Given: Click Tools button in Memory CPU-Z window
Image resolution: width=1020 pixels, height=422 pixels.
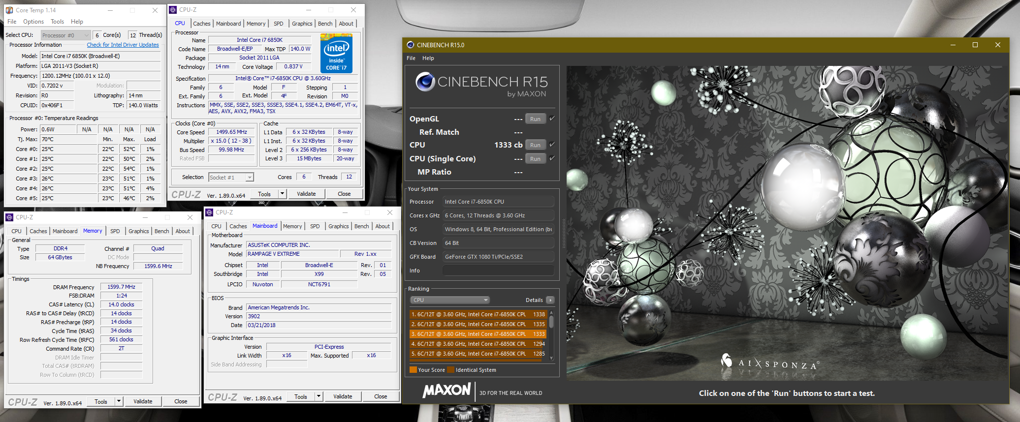Looking at the screenshot, I should point(101,401).
